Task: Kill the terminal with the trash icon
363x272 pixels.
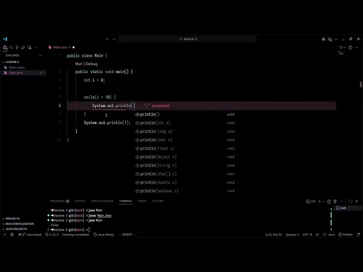Action: click(x=335, y=202)
